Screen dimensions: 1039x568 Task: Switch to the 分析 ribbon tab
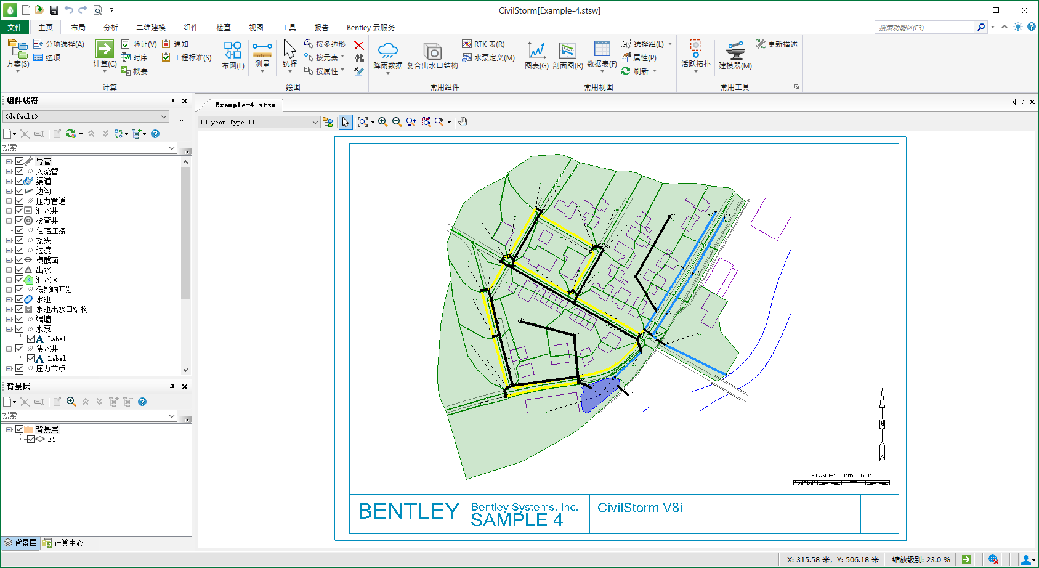pos(110,27)
